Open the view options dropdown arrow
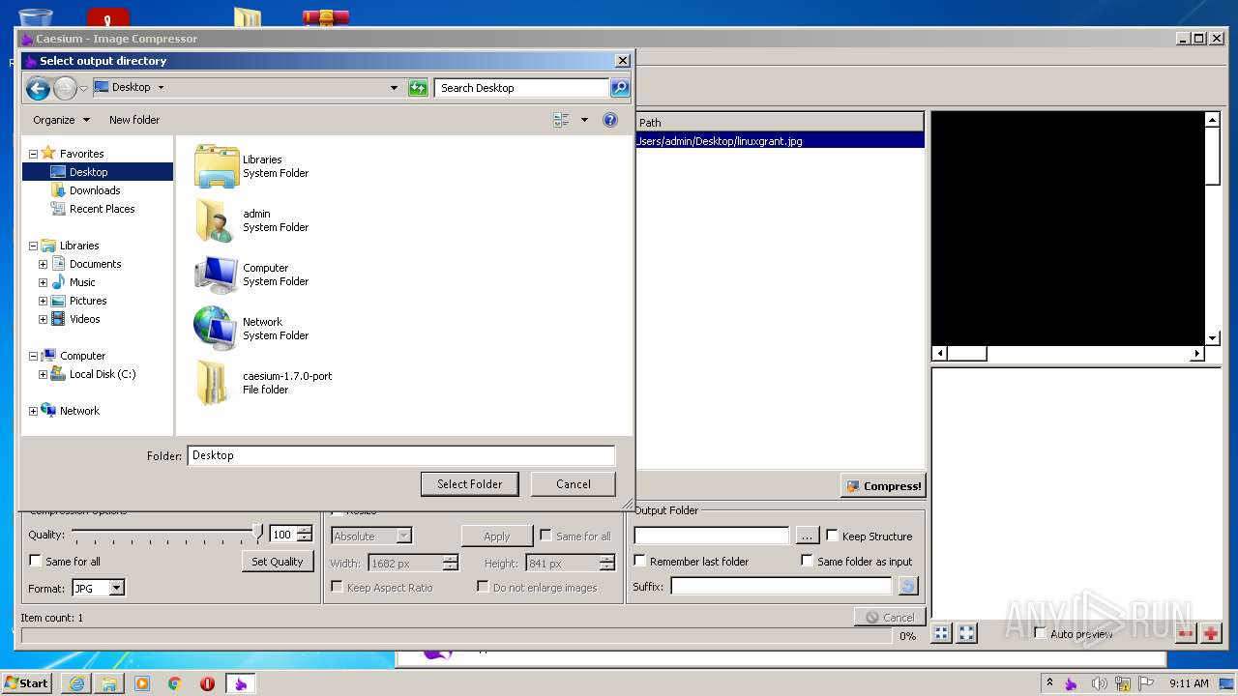This screenshot has width=1238, height=696. [584, 120]
